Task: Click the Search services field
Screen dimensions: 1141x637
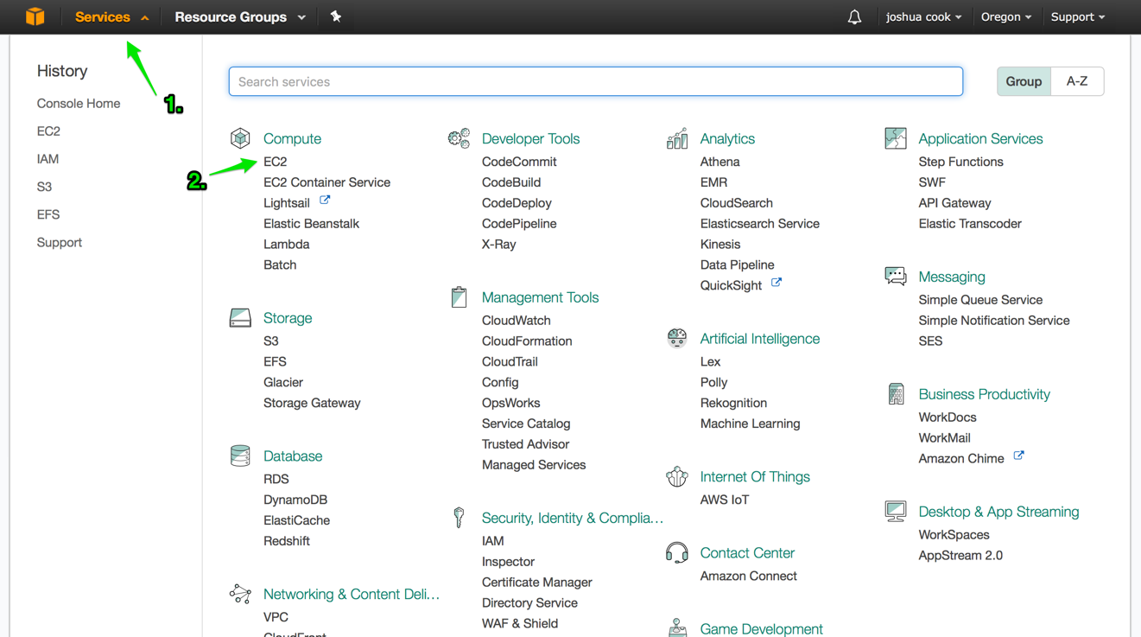Action: (x=596, y=81)
